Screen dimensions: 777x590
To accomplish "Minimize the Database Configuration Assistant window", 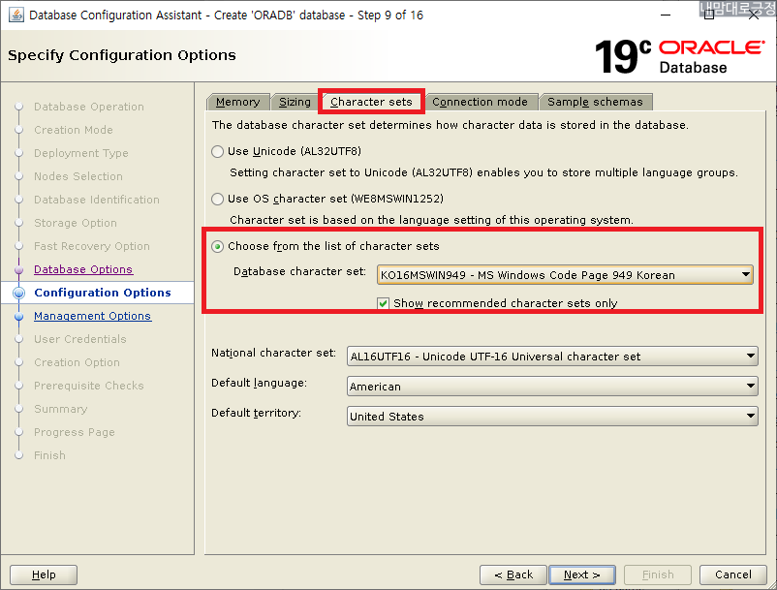I will [666, 15].
